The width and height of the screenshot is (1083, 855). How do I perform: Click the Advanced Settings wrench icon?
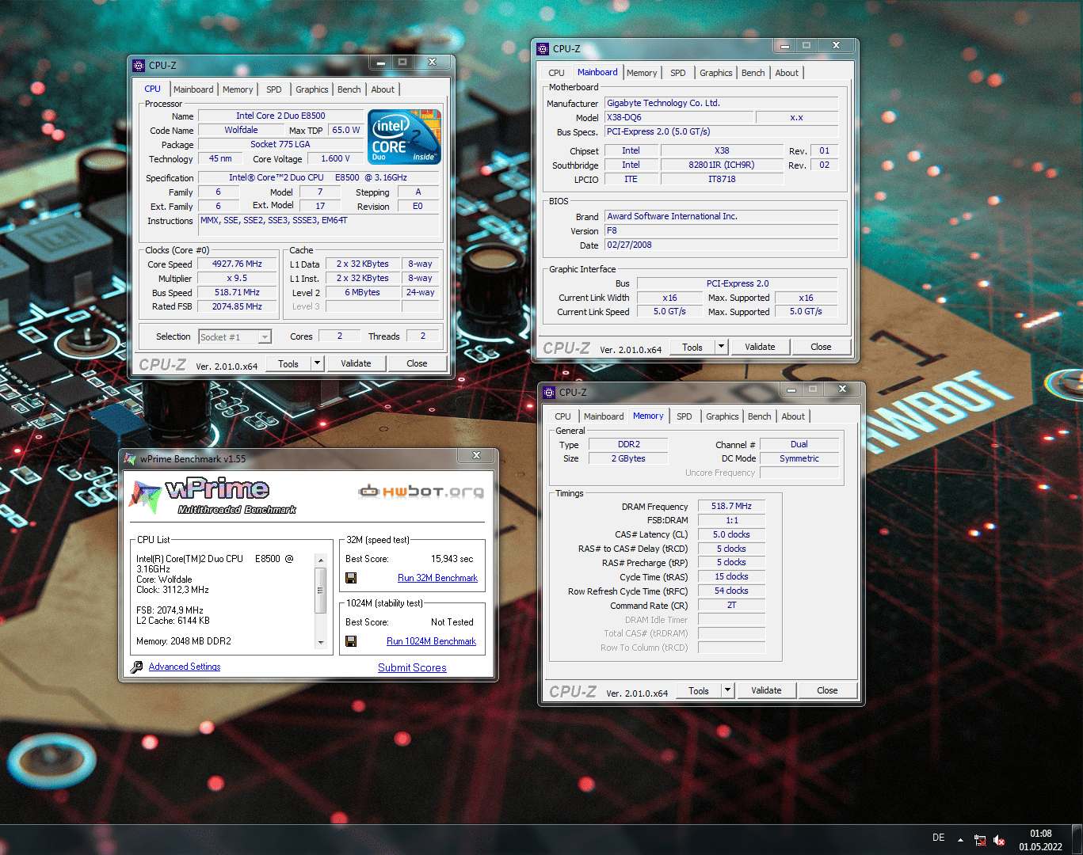[x=136, y=667]
